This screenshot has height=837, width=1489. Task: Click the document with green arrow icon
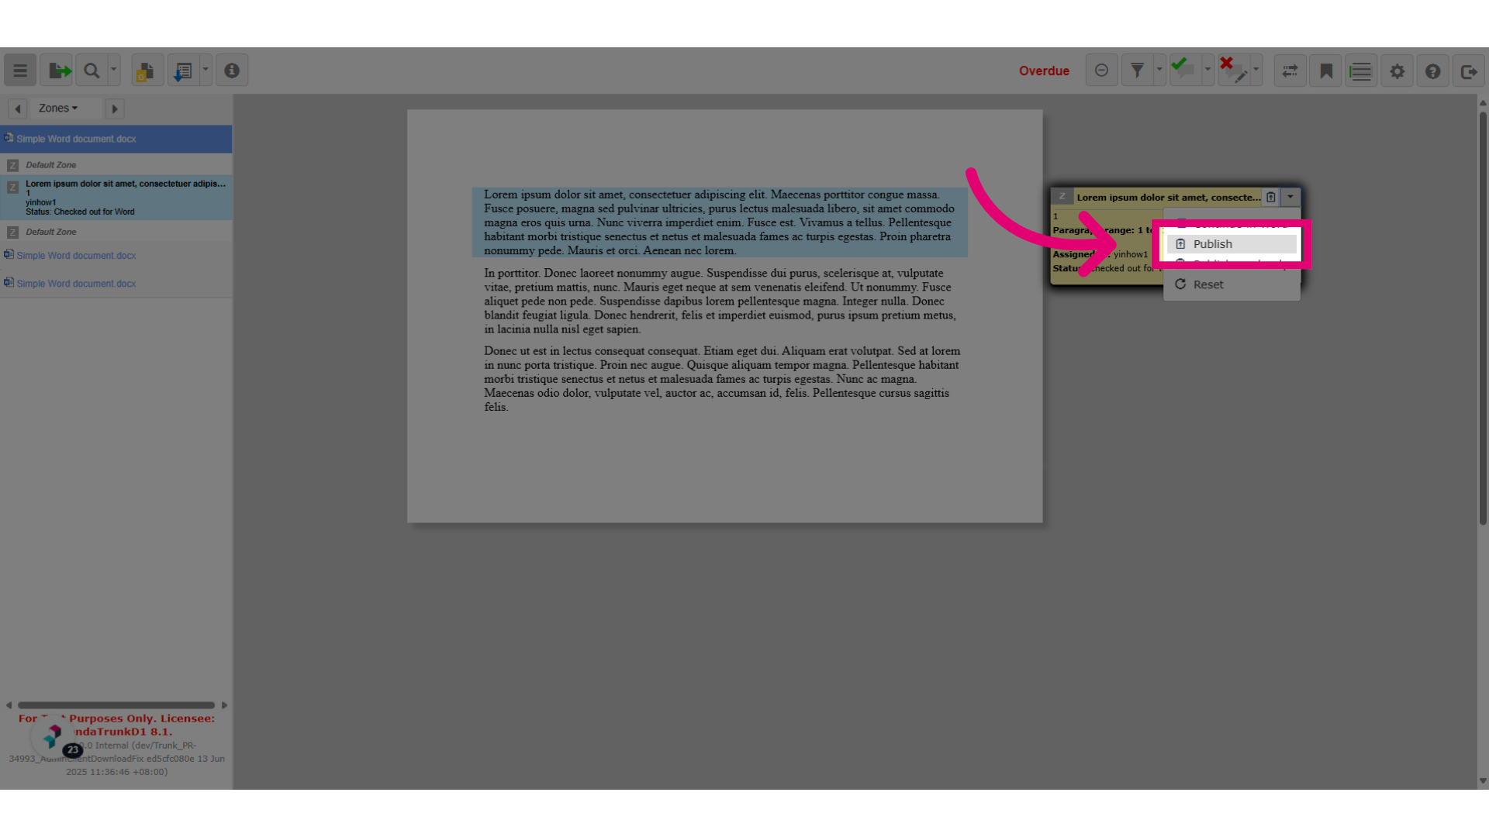tap(57, 71)
